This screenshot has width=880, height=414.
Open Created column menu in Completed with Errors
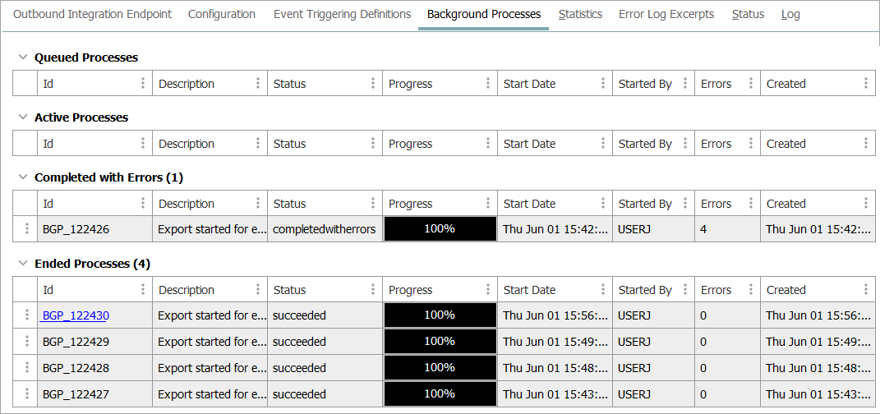click(866, 204)
